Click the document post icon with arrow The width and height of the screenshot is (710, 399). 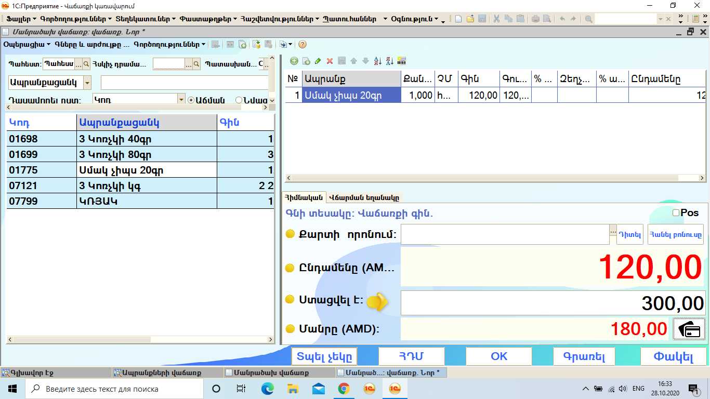point(256,45)
